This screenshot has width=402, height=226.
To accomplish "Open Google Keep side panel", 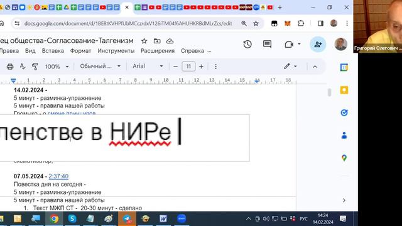I will tap(344, 90).
